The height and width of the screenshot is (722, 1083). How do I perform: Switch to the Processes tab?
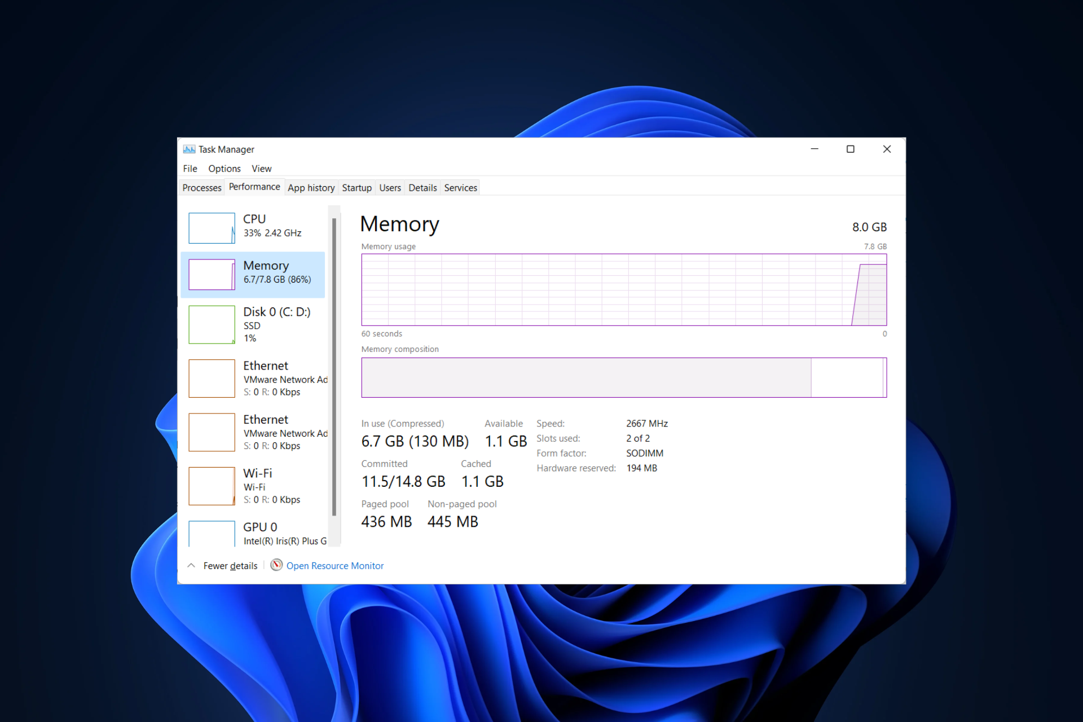tap(202, 188)
